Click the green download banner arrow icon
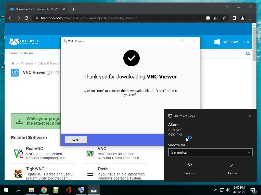This screenshot has height=195, width=261. click(x=19, y=121)
